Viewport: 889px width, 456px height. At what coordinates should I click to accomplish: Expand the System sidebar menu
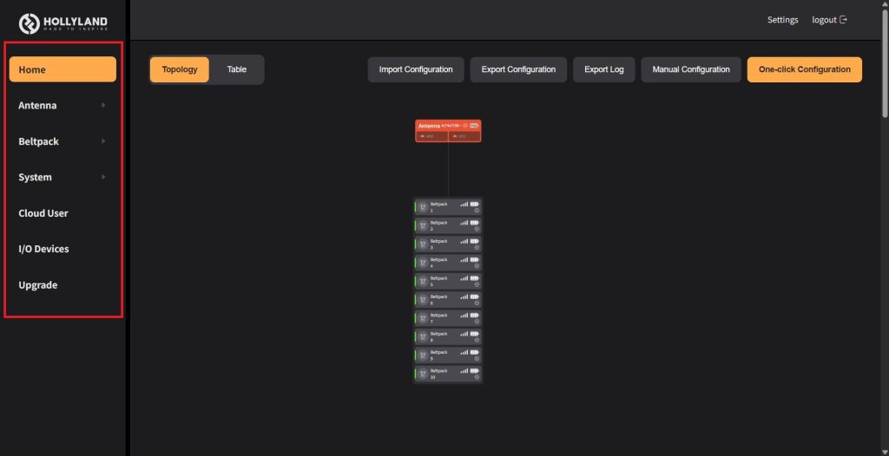click(63, 178)
